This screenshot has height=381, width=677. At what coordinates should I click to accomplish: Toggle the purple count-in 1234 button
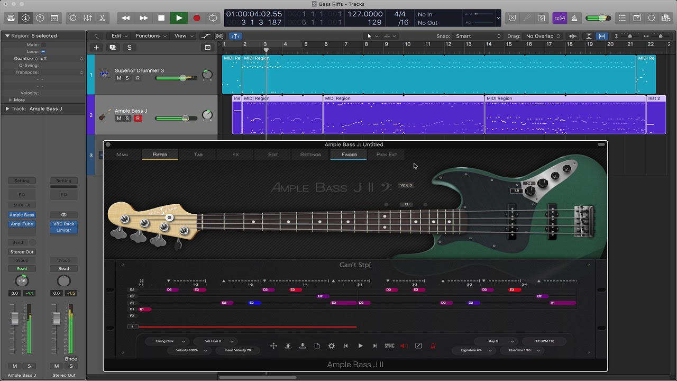click(560, 18)
